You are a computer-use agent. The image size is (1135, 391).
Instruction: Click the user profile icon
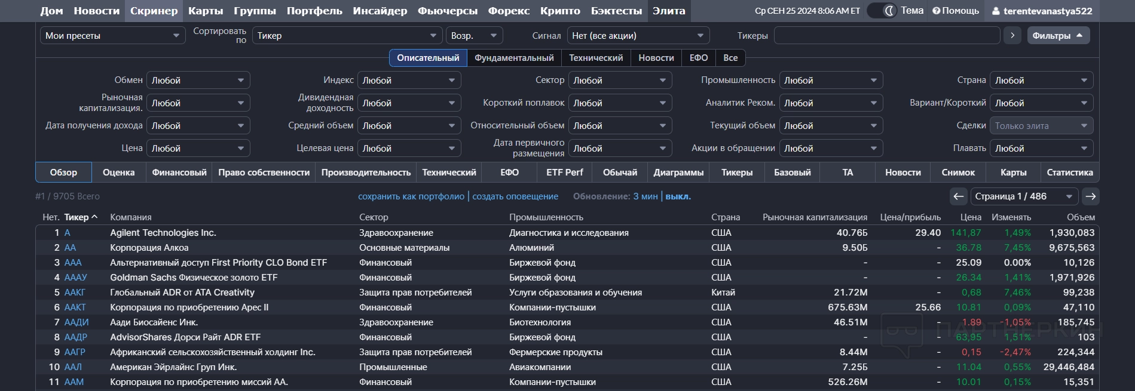[995, 11]
